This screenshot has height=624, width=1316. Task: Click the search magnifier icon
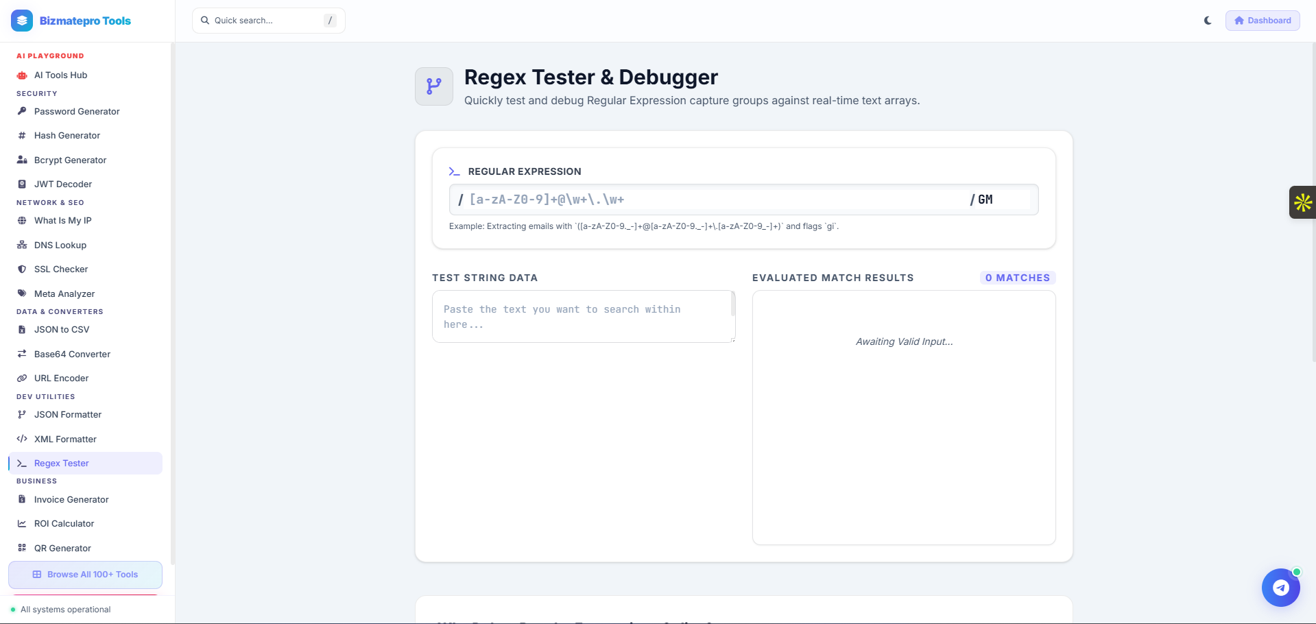tap(205, 21)
